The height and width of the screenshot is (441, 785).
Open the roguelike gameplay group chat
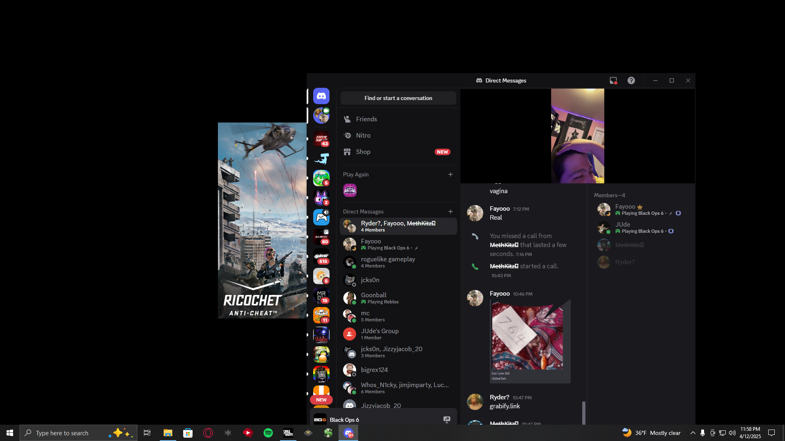tap(398, 262)
